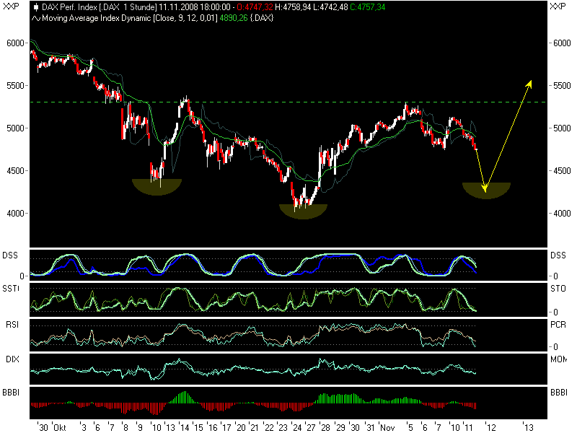The width and height of the screenshot is (577, 433).
Task: Click the wavy line icon before Moving Average
Action: tap(35, 18)
